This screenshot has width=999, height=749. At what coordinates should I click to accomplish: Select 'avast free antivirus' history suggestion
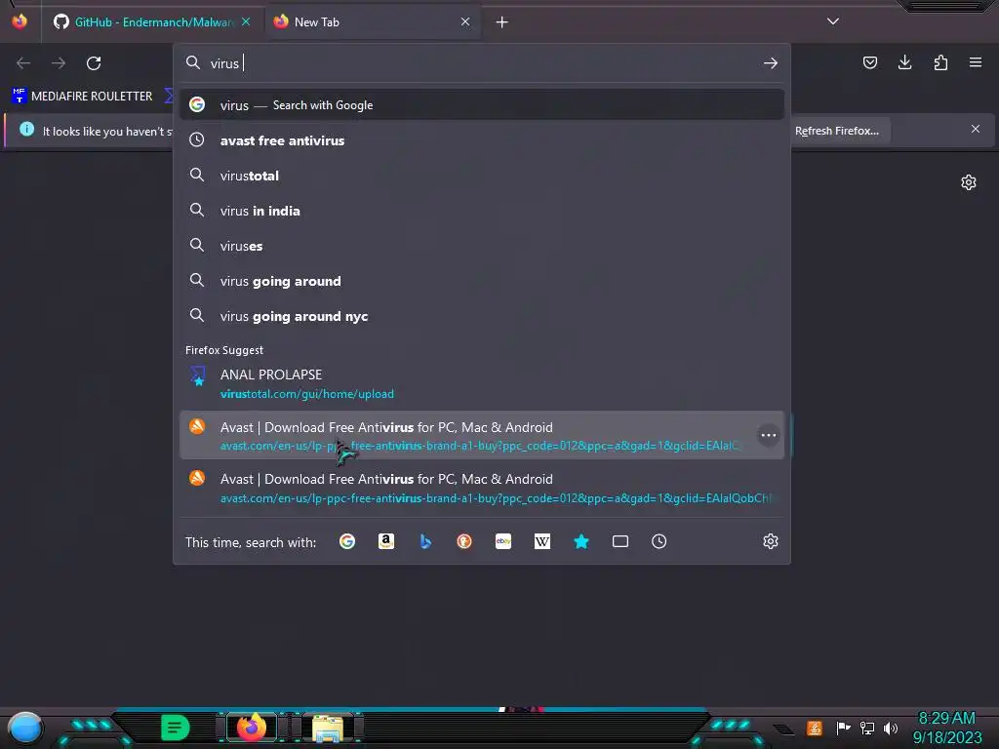point(482,140)
